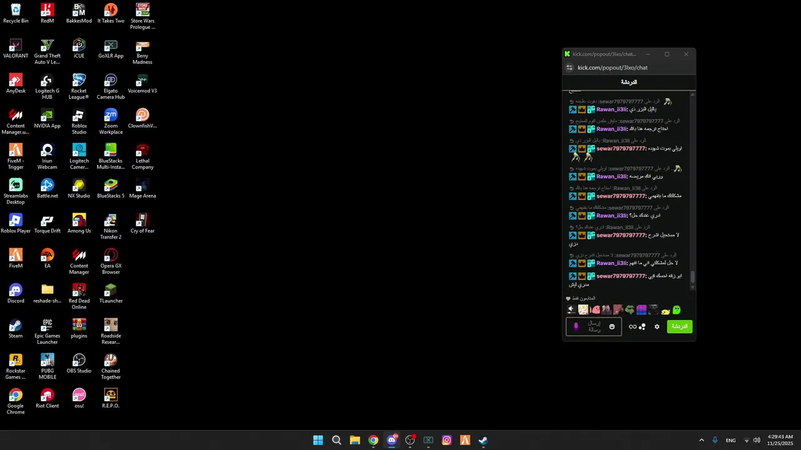Select the Roblox Player icon
Screen dimensions: 801x450
[16, 224]
